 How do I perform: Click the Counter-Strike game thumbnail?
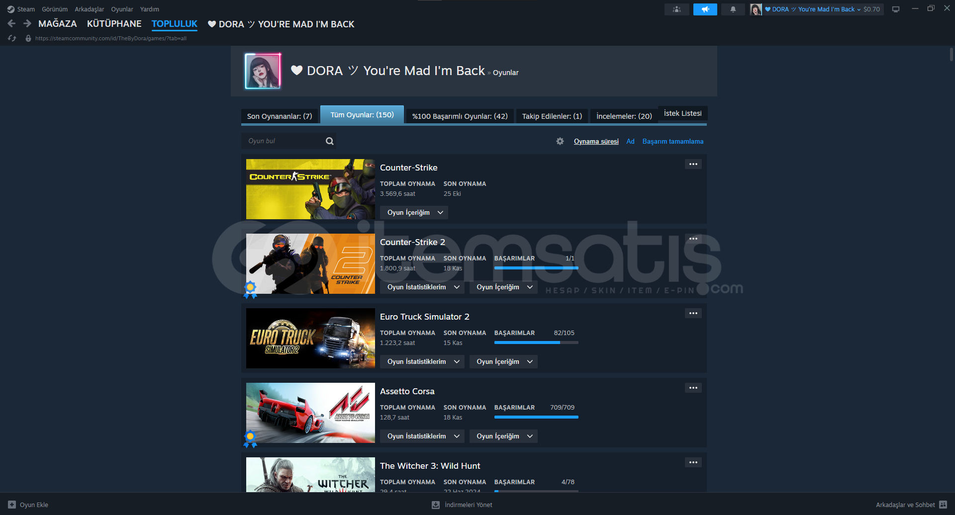310,189
